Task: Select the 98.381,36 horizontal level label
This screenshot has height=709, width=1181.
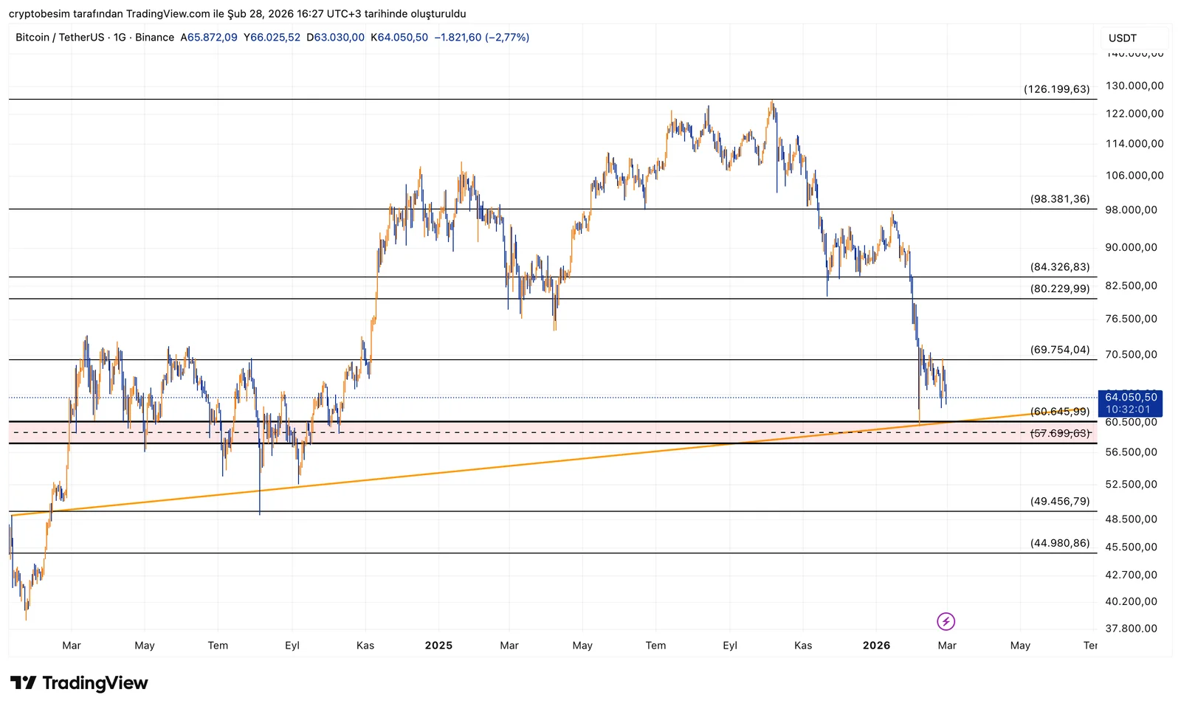Action: coord(1059,199)
